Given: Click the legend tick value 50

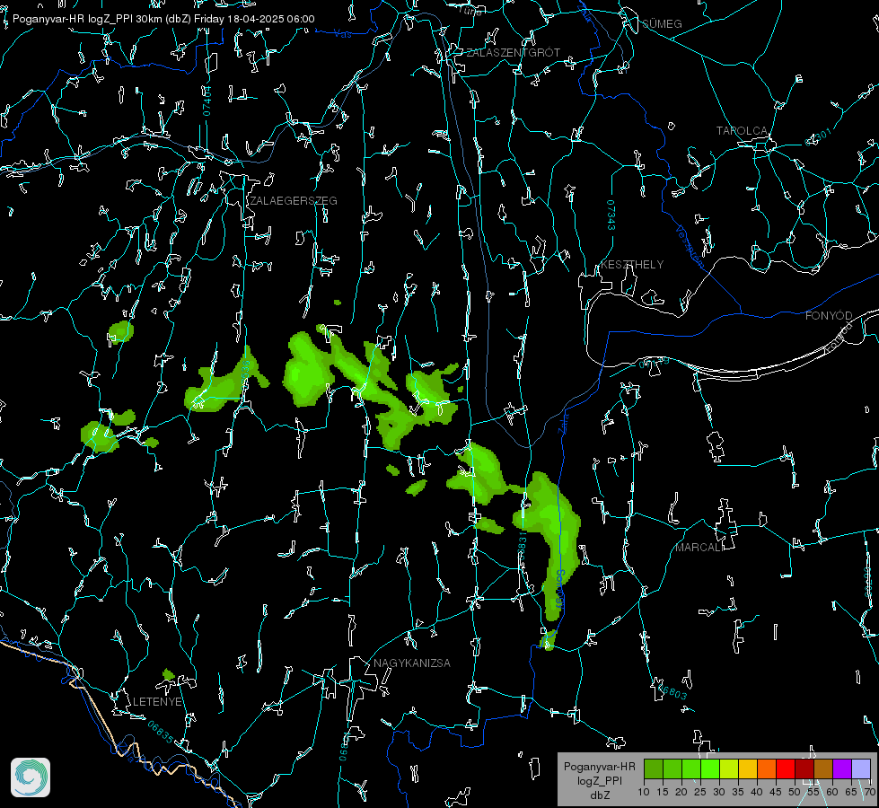Looking at the screenshot, I should point(795,792).
